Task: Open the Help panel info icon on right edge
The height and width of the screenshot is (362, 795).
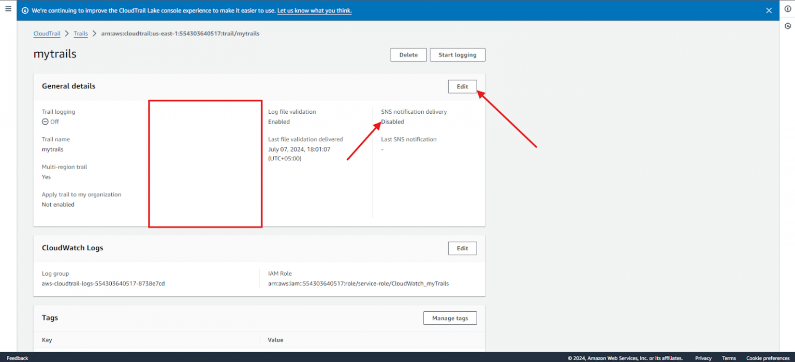Action: [788, 9]
